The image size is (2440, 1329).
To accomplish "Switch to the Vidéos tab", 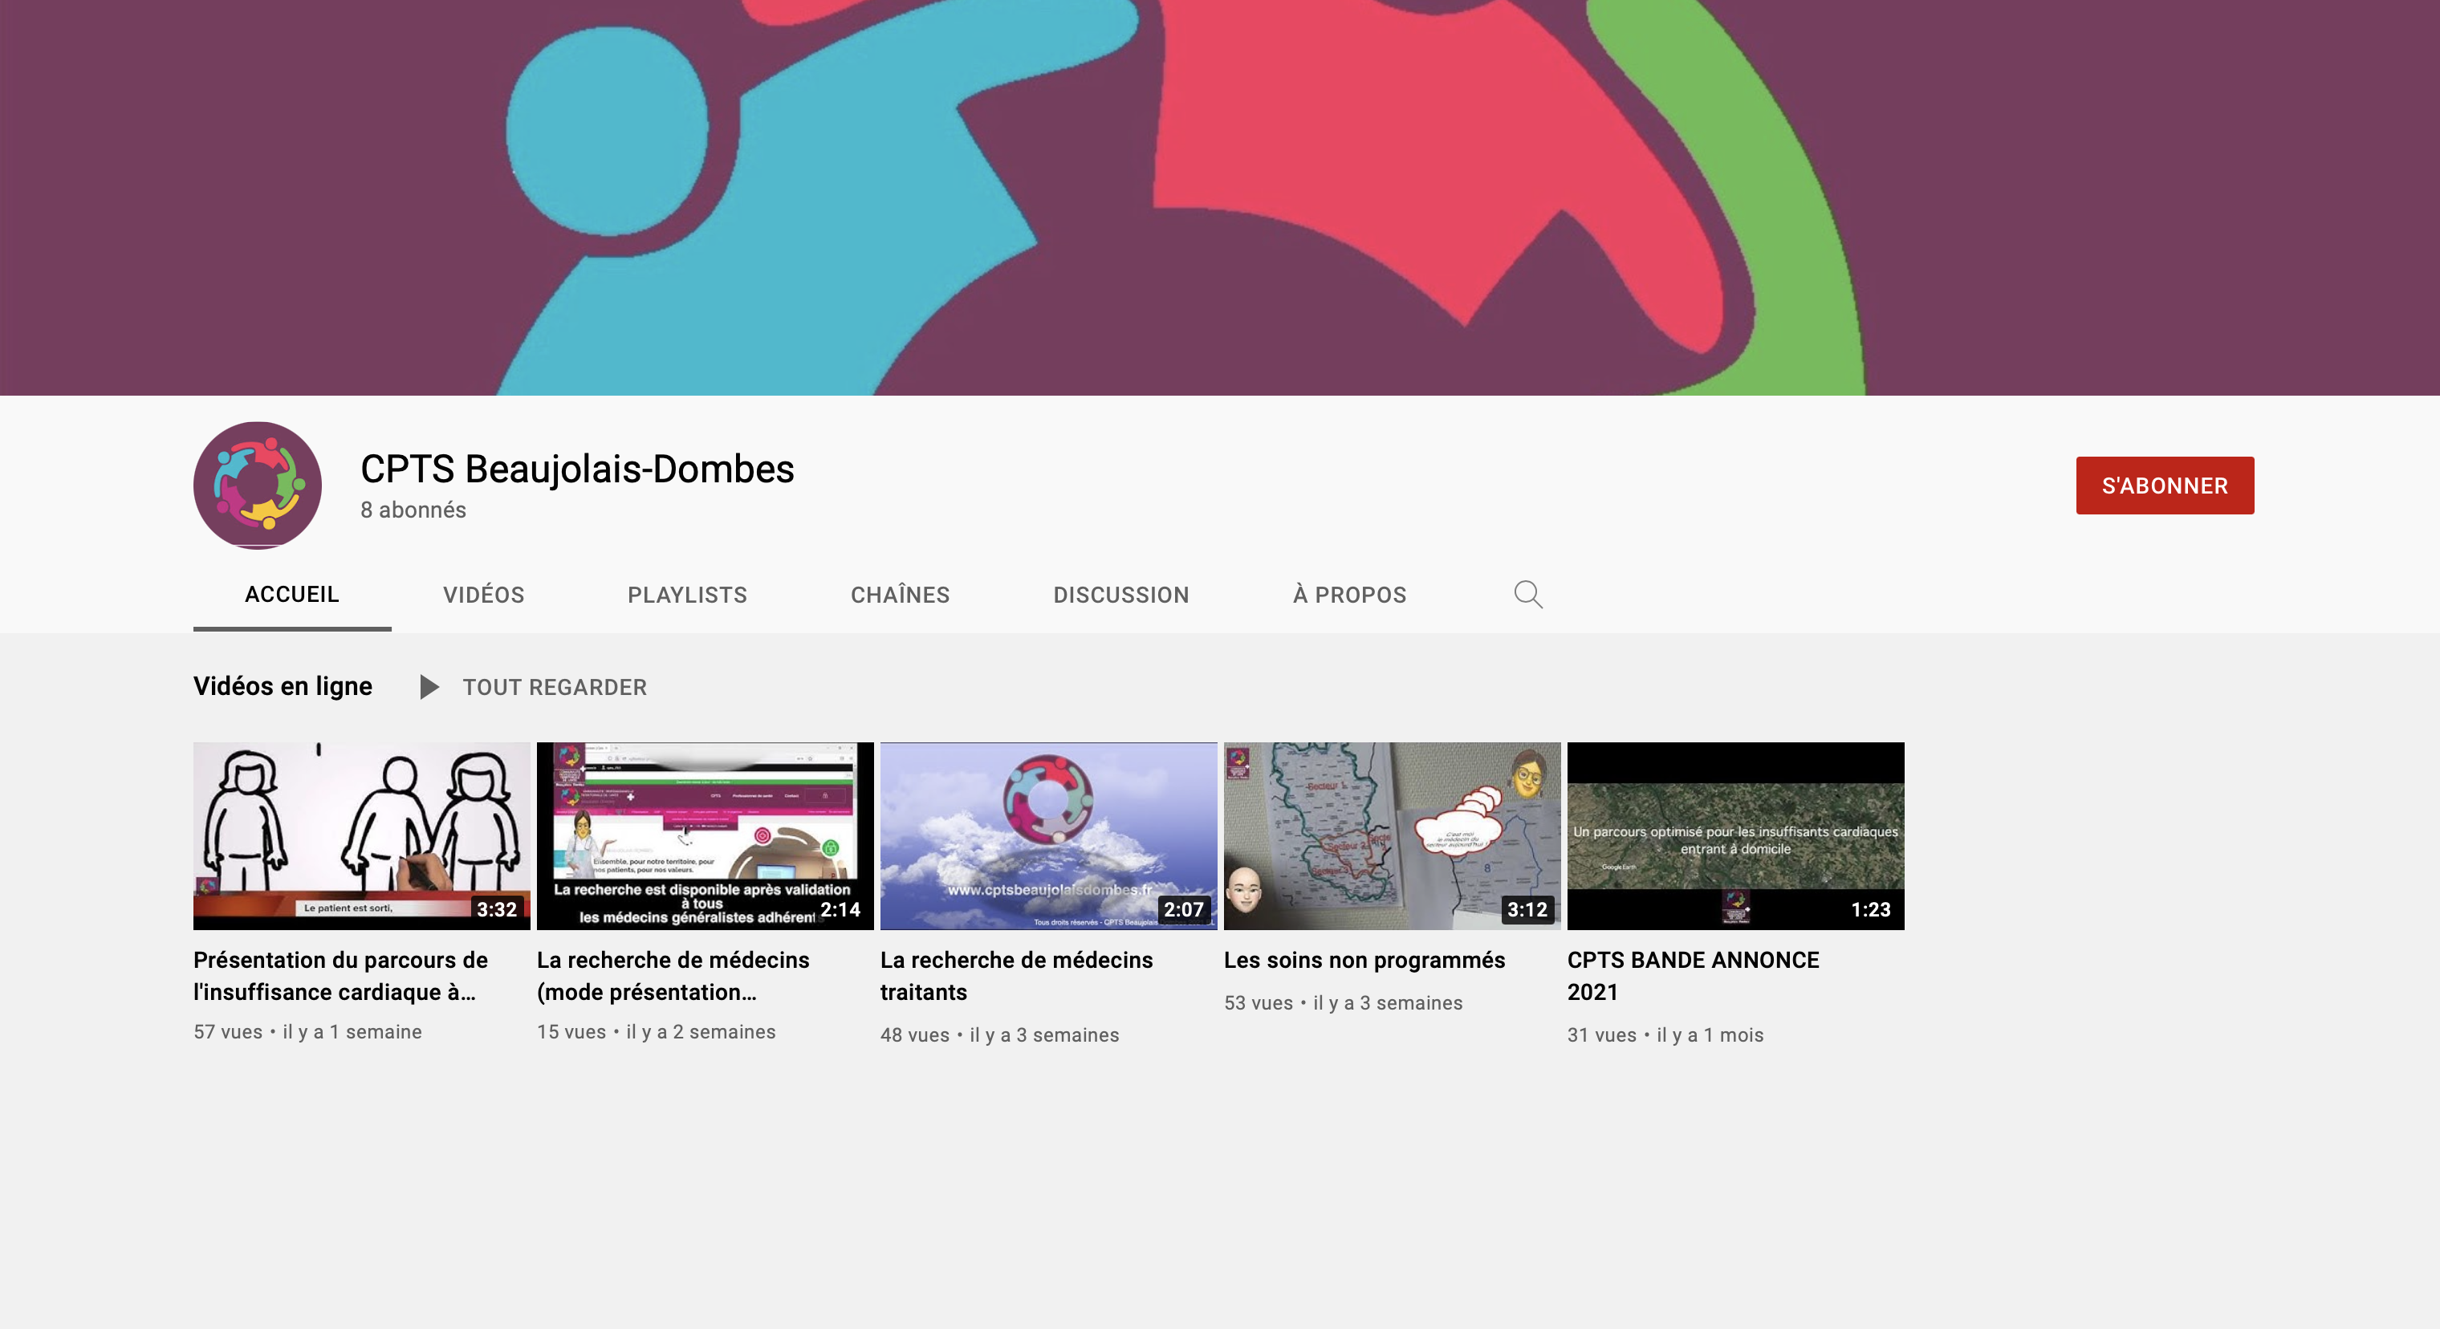I will (483, 595).
